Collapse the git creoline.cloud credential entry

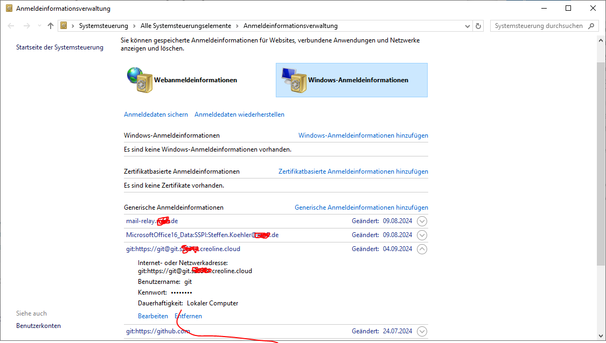422,249
